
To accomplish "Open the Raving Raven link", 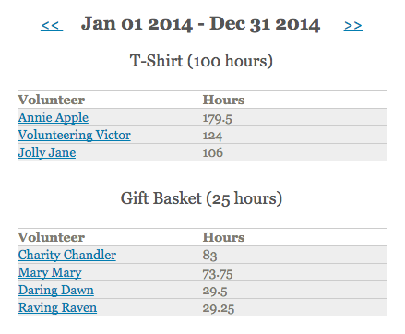I will [x=57, y=308].
